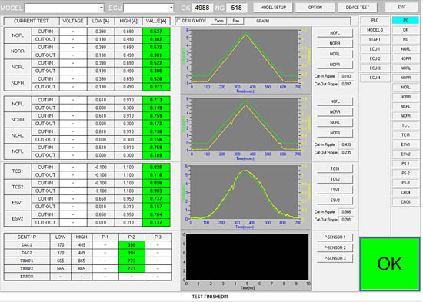Viewport: 423px width, 302px height.
Task: Click the Cut-In Ripple field showing 0.103
Action: tap(346, 76)
